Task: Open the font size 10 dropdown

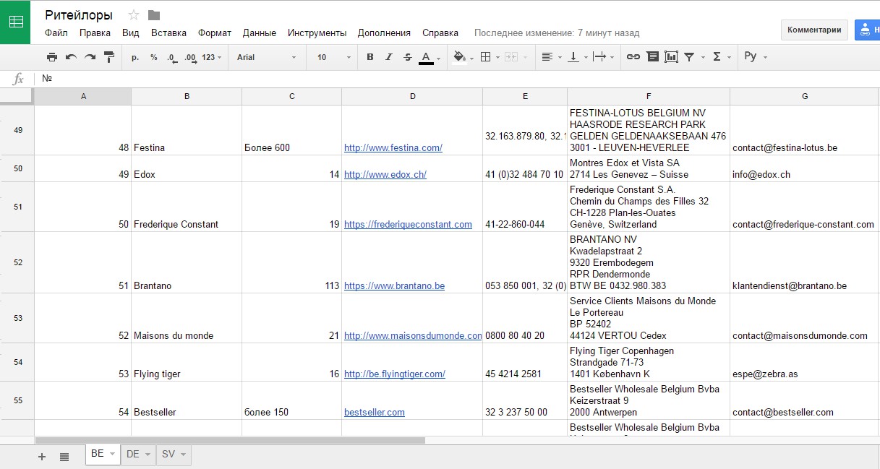Action: (x=333, y=57)
